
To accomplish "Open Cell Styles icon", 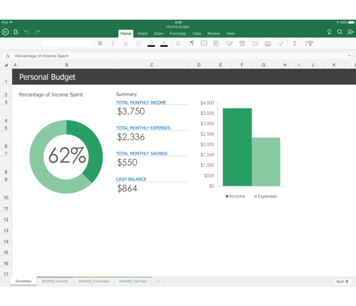I will click(229, 43).
